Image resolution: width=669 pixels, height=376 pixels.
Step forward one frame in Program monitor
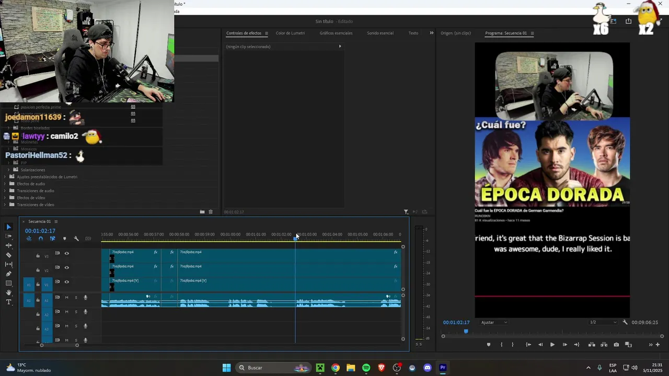coord(564,345)
